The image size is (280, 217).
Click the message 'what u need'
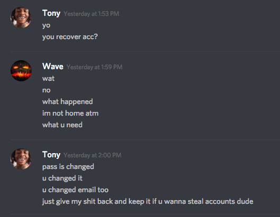tap(62, 125)
